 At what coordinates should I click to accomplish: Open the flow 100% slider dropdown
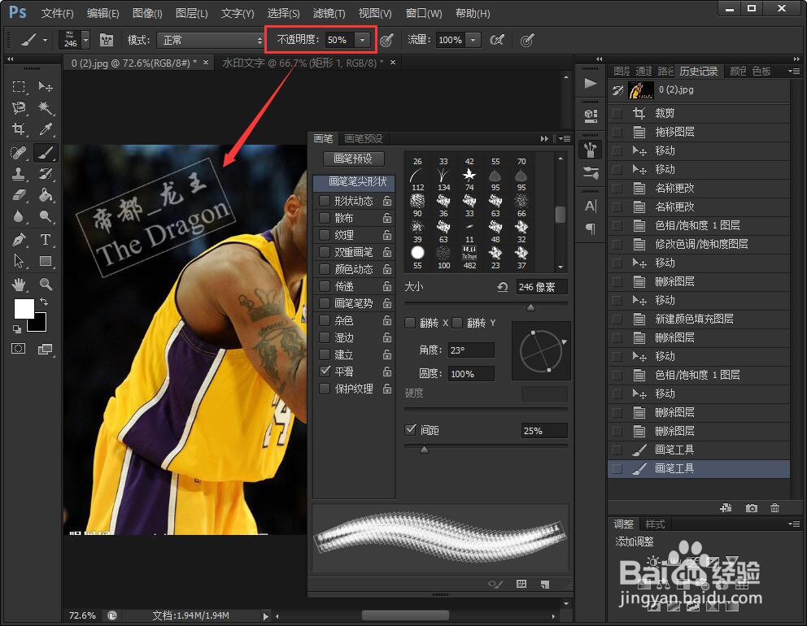click(473, 40)
